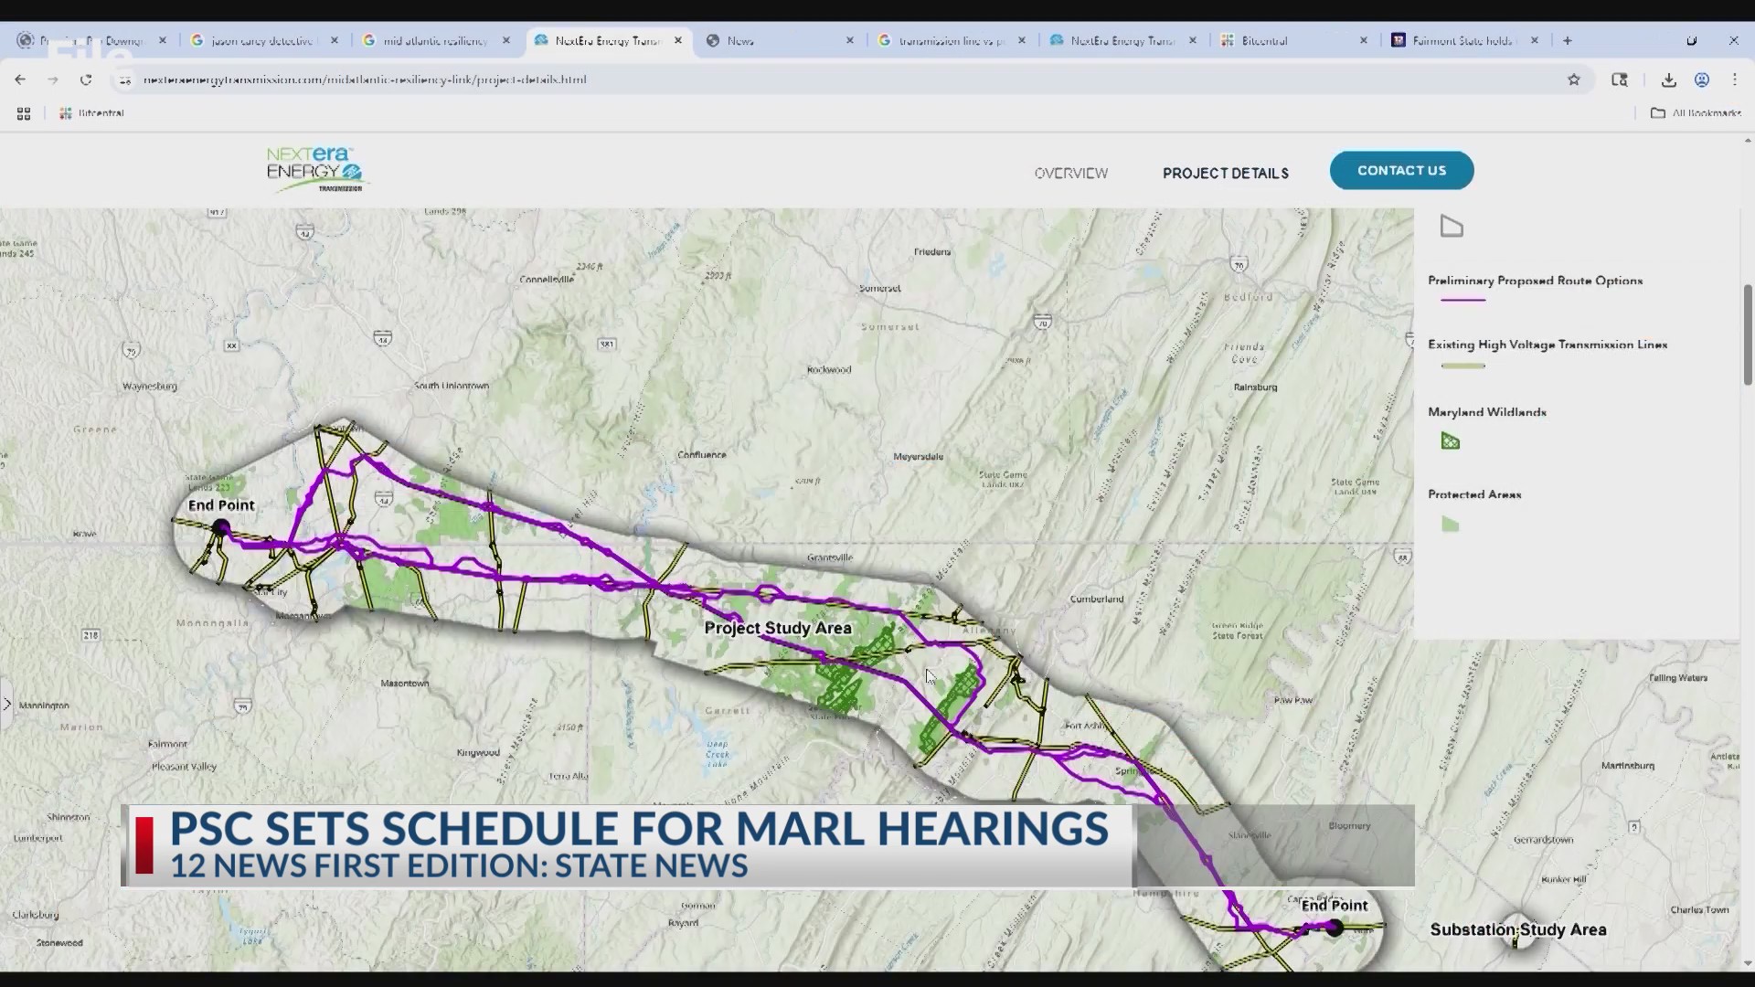This screenshot has width=1755, height=987.
Task: Close the active NextEra Energy Transmission tab
Action: [x=678, y=40]
